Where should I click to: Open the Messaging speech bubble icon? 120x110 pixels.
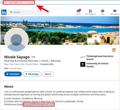click(115, 11)
